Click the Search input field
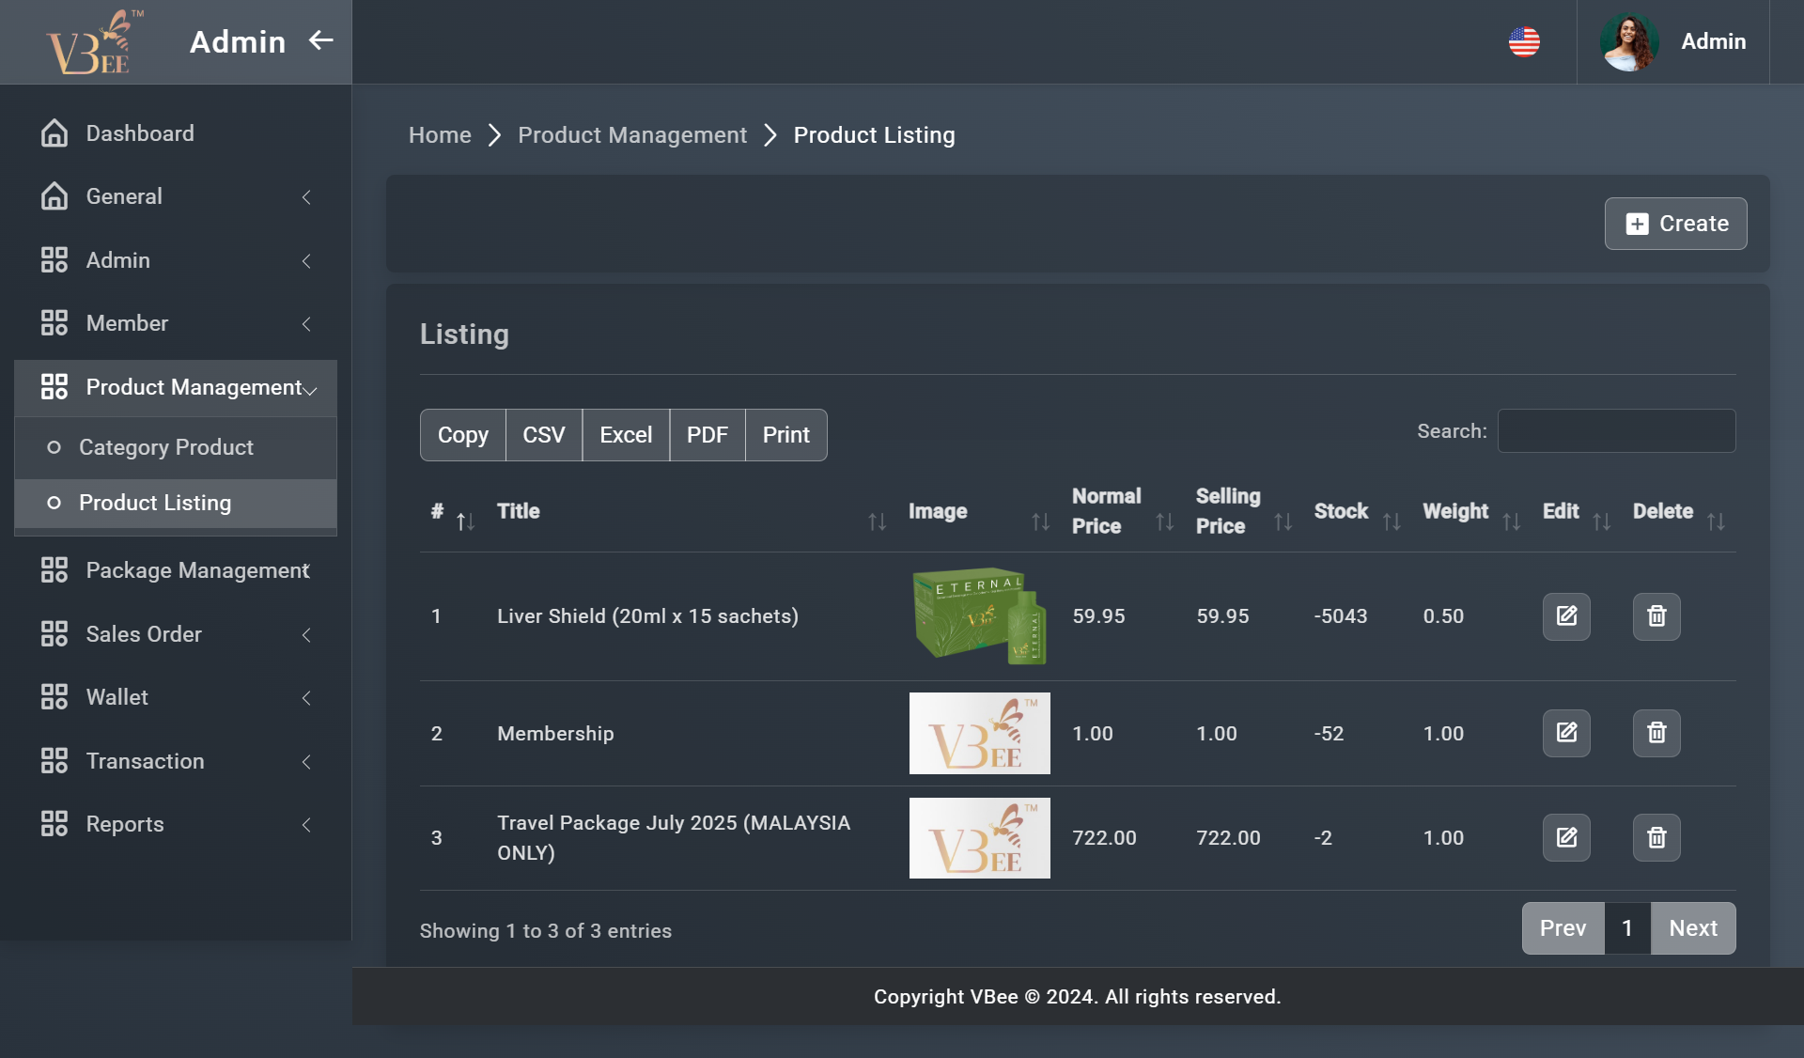 [1616, 431]
